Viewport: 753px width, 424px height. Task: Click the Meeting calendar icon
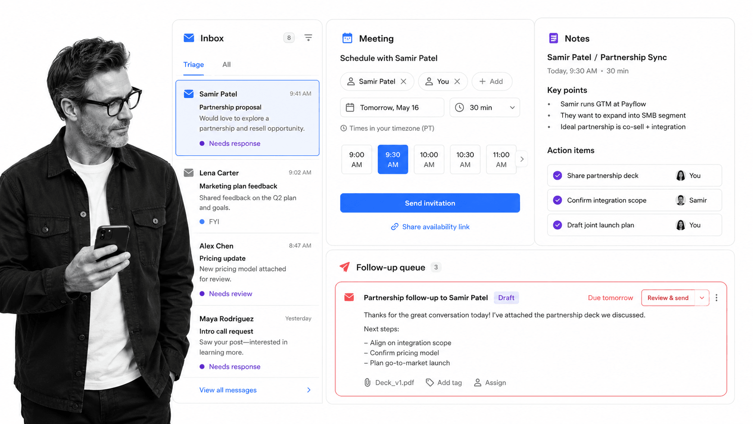pyautogui.click(x=347, y=38)
